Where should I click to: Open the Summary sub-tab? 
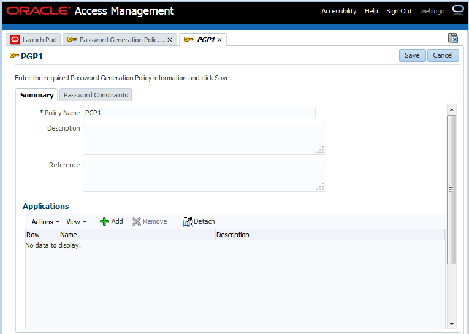click(37, 95)
